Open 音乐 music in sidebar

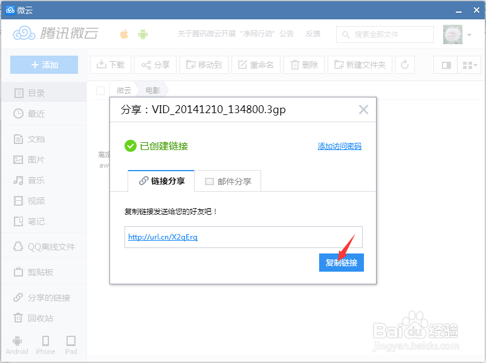pos(44,180)
